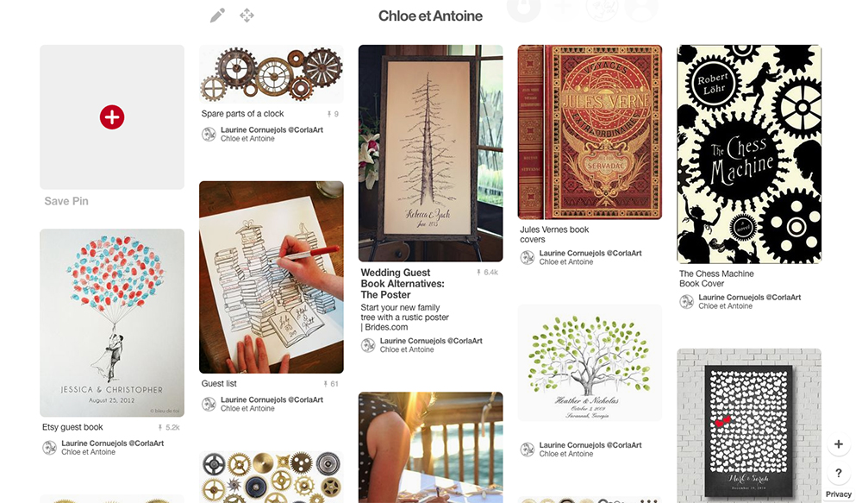Open the green fingerprint tree pin image
The image size is (862, 503).
point(590,363)
